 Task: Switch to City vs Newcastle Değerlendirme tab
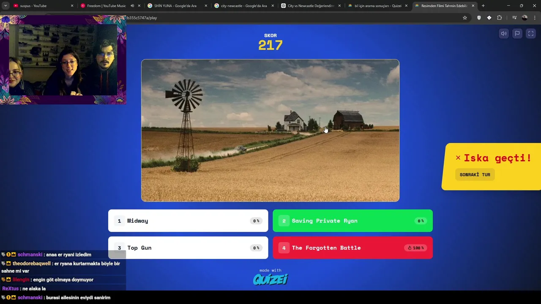[311, 6]
